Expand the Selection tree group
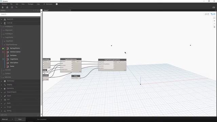The image size is (217, 122). (x=3, y=77)
